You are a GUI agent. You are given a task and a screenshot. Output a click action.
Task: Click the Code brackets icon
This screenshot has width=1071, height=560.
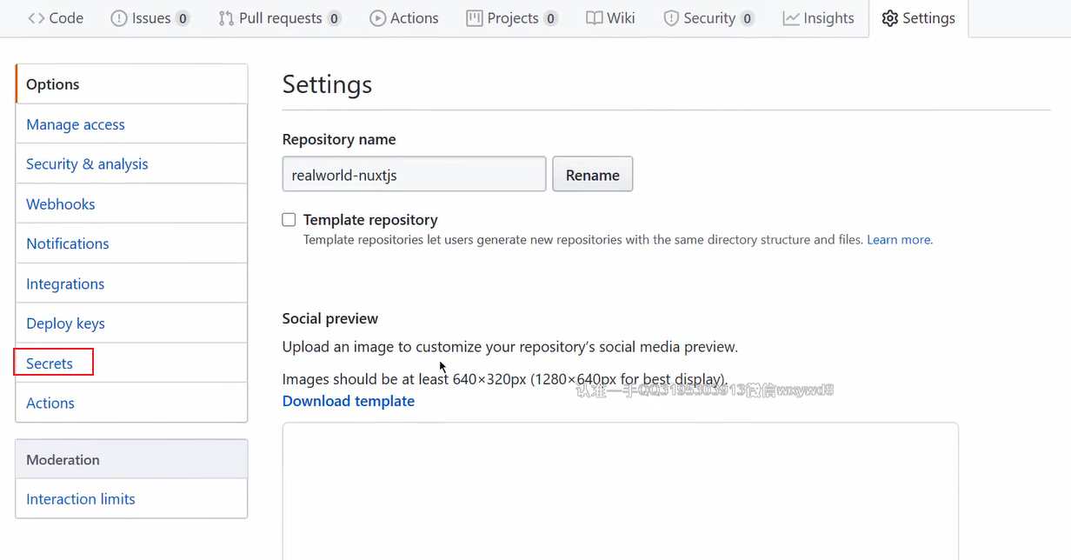point(36,18)
